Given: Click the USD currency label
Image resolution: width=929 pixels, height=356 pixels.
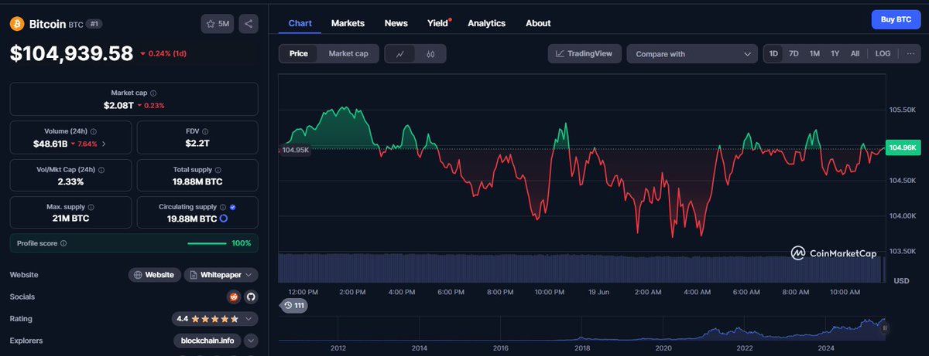Looking at the screenshot, I should 900,281.
